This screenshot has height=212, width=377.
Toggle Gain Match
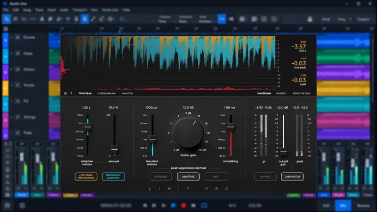(292, 177)
